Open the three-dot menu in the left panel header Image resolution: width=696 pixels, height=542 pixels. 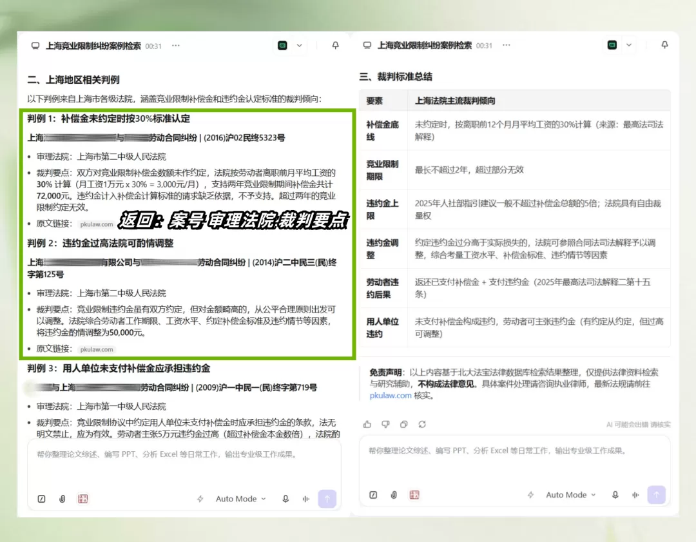pos(176,45)
